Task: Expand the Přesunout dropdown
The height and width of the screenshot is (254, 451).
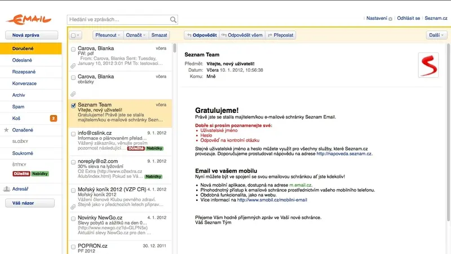Action: (x=108, y=35)
